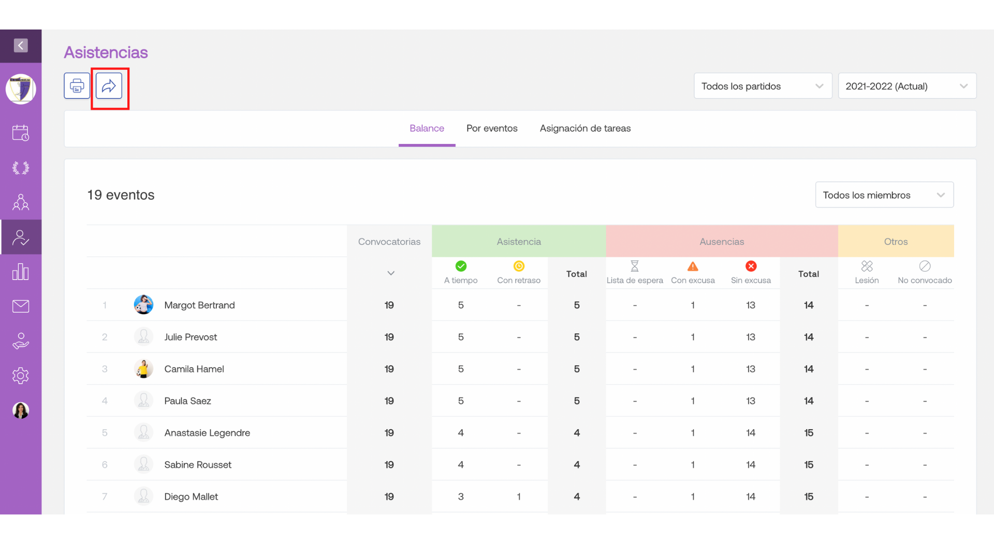Open the calendar section in the sidebar

point(21,133)
